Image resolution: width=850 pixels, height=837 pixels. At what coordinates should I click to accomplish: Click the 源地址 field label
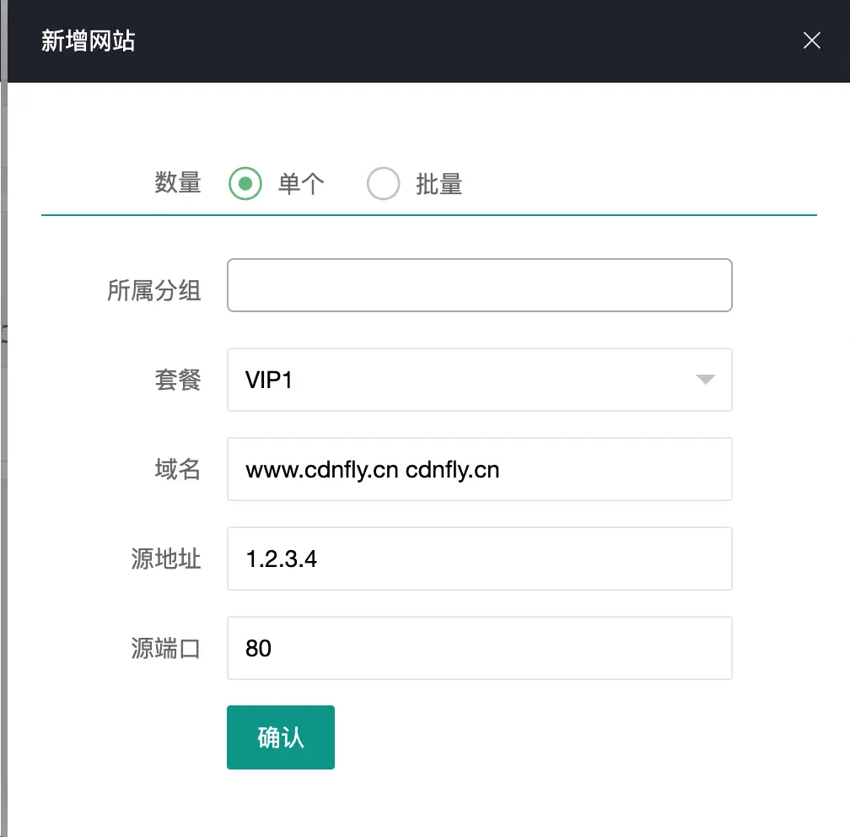click(165, 559)
